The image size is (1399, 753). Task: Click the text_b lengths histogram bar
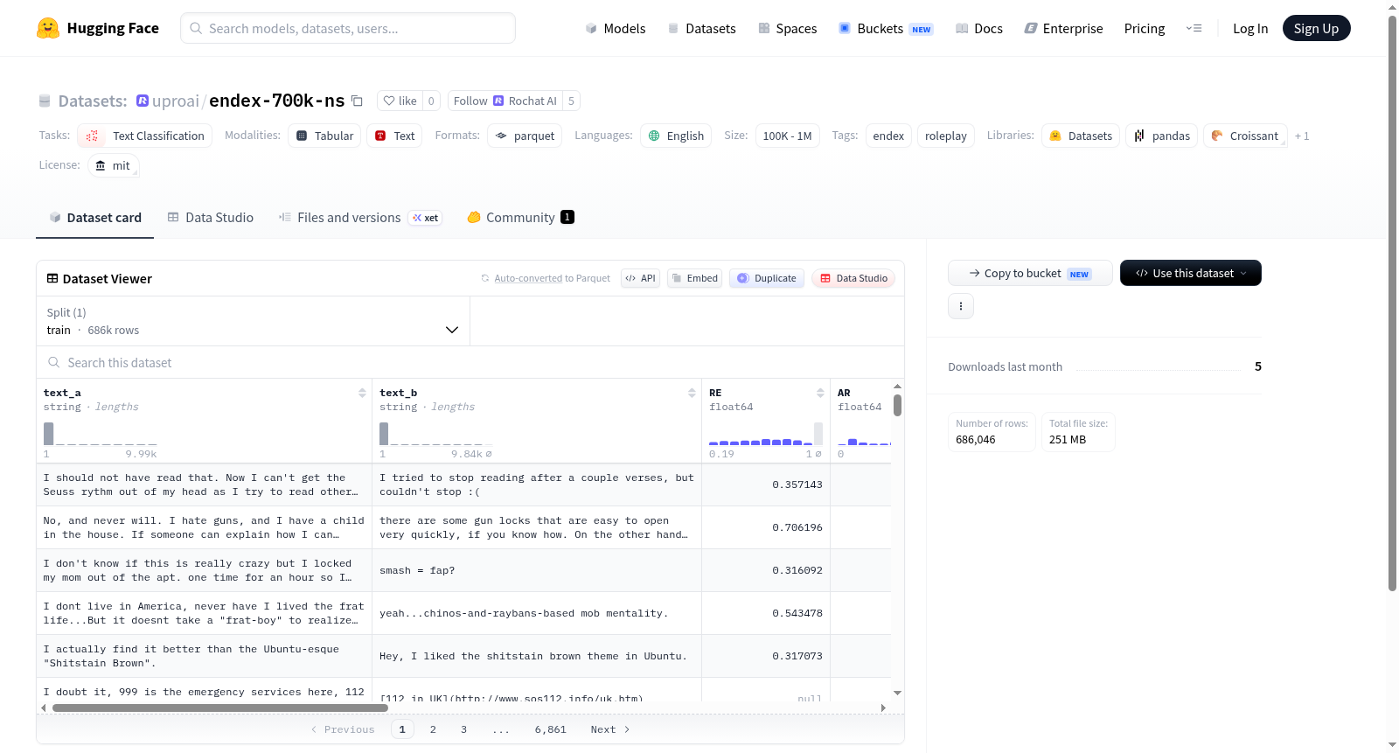pyautogui.click(x=384, y=434)
